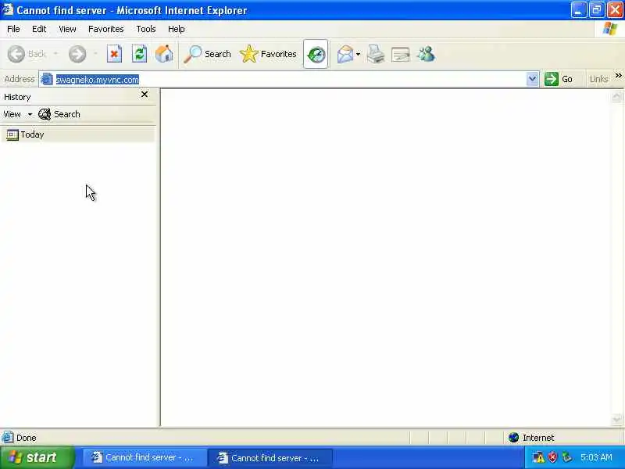
Task: Launch the Messenger icon in the toolbar
Action: click(426, 54)
